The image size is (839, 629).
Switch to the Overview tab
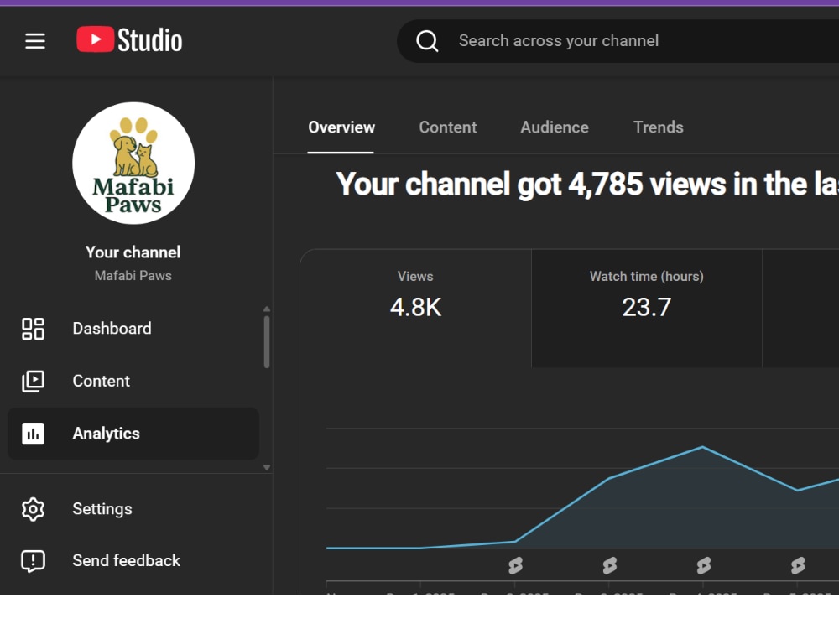[x=341, y=127]
